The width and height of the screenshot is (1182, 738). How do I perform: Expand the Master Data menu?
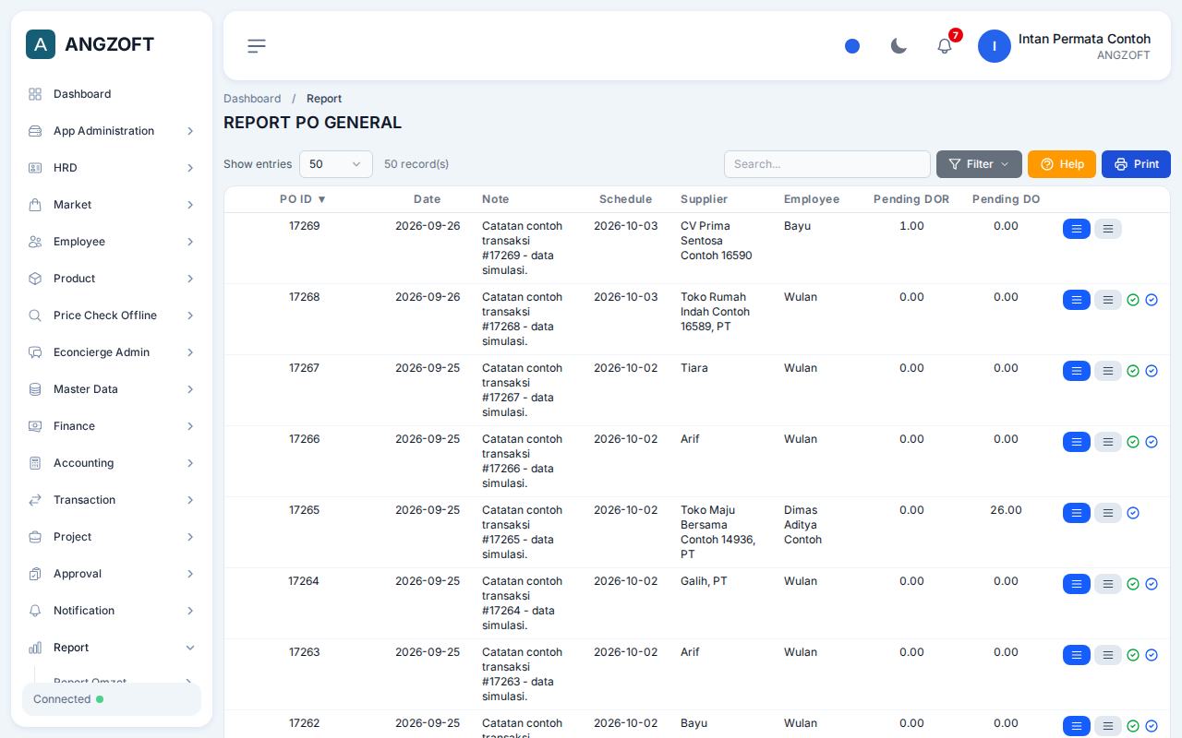click(x=112, y=389)
